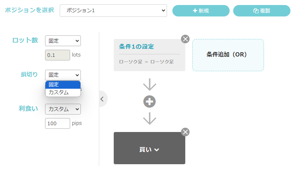
Task: Click the ローソク足 = ローソク足 condition text
Action: 146,62
